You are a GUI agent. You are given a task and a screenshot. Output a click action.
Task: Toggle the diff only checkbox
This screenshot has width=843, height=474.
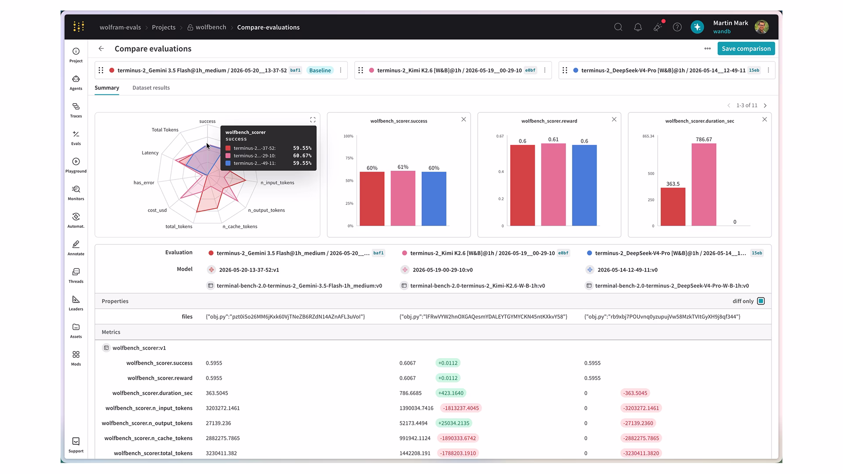[x=761, y=301]
